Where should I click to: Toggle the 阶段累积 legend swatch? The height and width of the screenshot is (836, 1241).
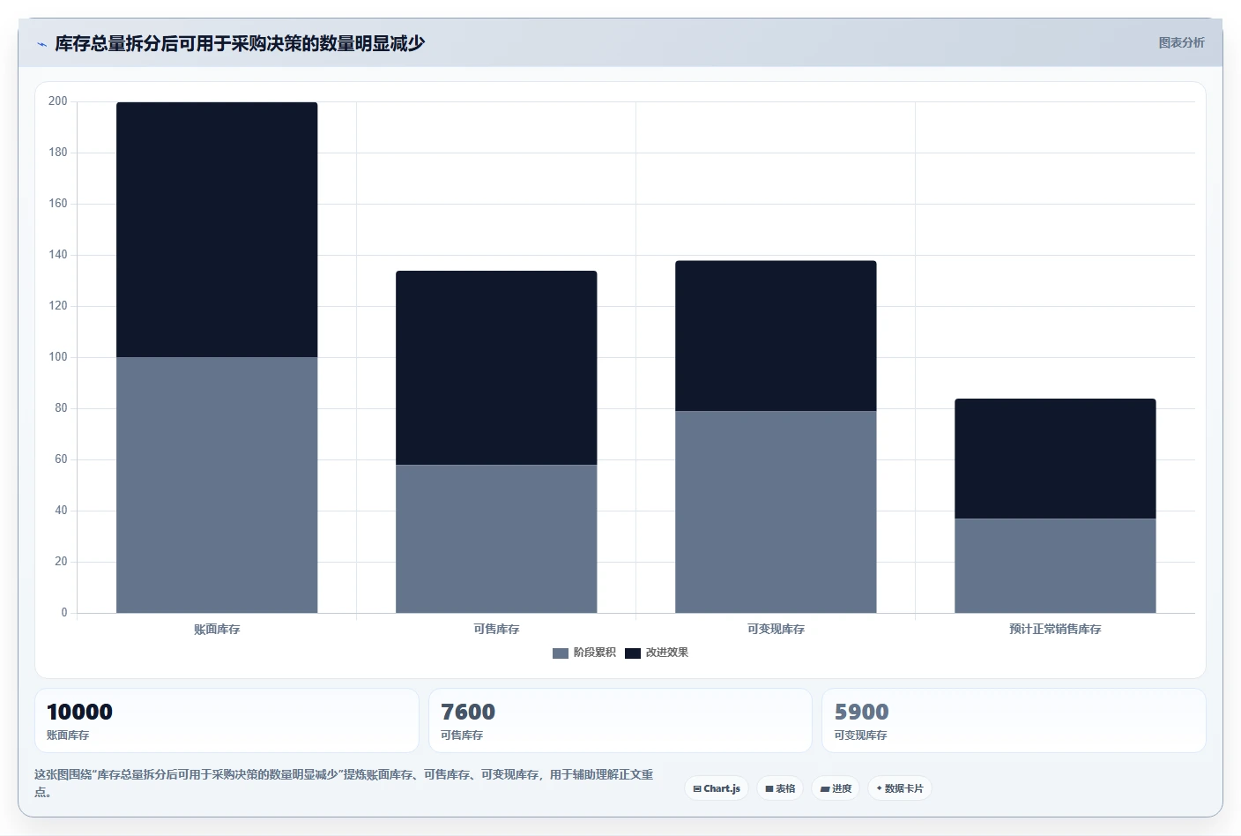561,653
